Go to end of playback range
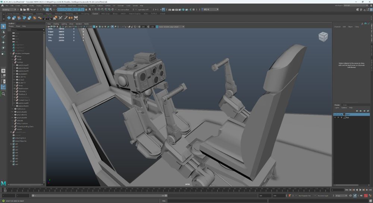373x203 pixels. click(370, 190)
